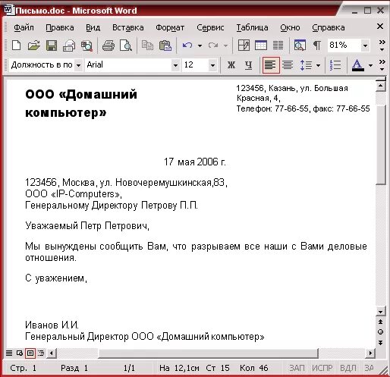The width and height of the screenshot is (390, 377).
Task: Open the Вид menu
Action: click(93, 27)
